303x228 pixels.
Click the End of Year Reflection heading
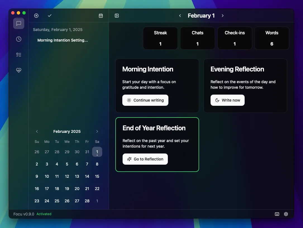tap(154, 128)
